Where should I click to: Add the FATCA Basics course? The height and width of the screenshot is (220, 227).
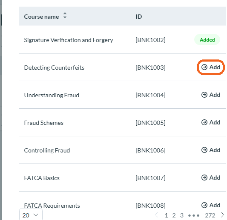[211, 178]
